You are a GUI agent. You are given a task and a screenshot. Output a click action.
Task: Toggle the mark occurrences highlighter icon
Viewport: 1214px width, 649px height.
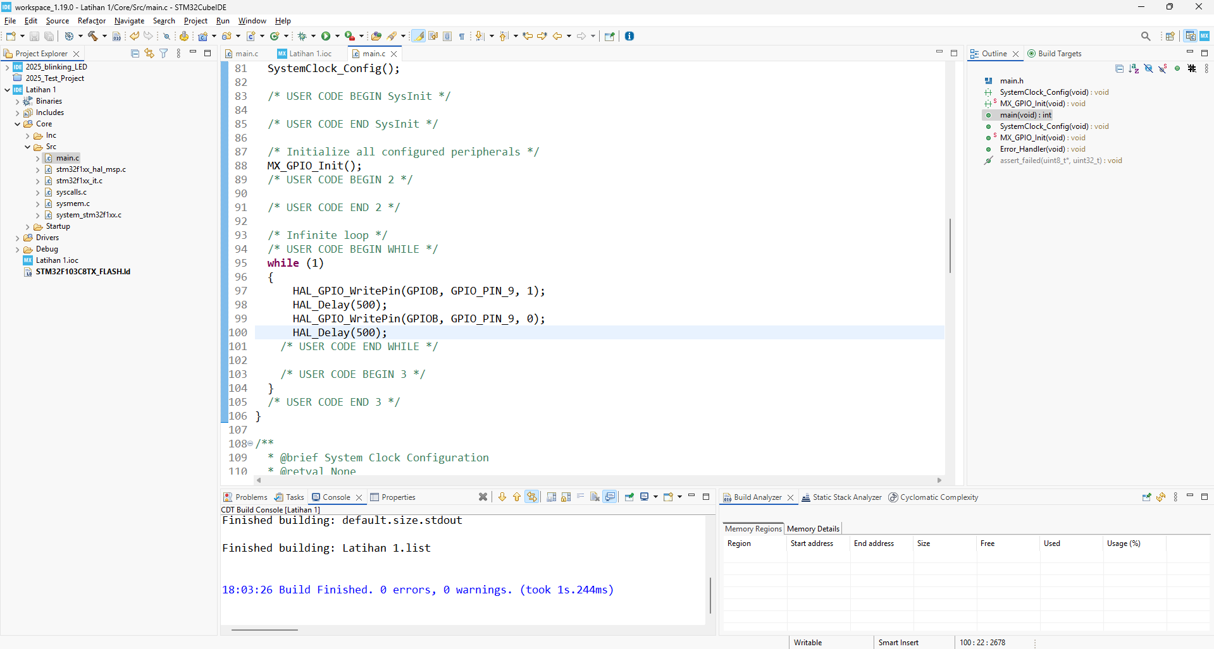click(x=418, y=36)
